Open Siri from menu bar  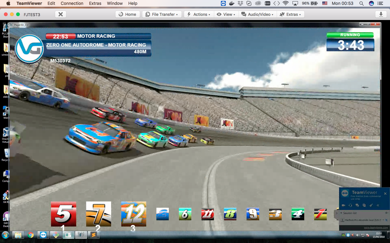[x=371, y=3]
